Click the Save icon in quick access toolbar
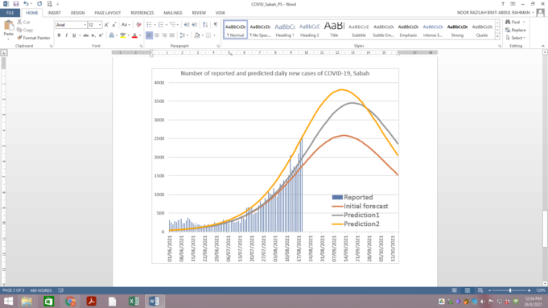Screen dimensions: 548x308 [16, 4]
